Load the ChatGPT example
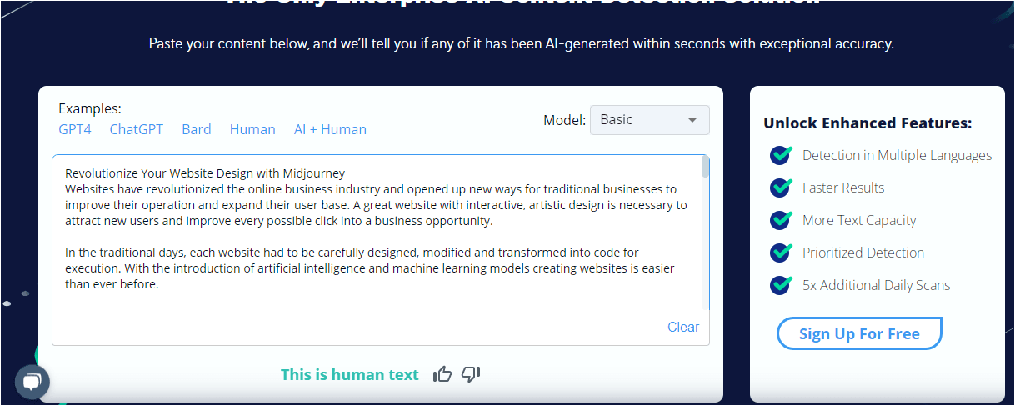This screenshot has width=1015, height=406. [137, 129]
